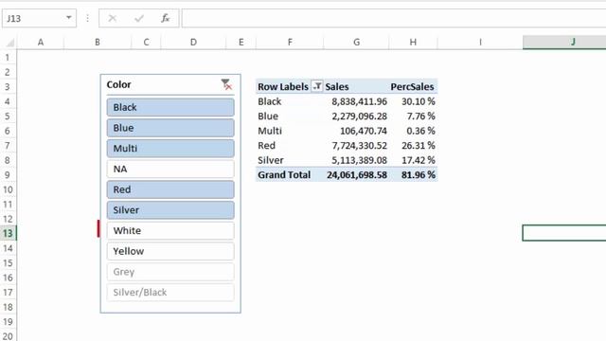606x341 pixels.
Task: Click the formula bar options dots
Action: (88, 18)
